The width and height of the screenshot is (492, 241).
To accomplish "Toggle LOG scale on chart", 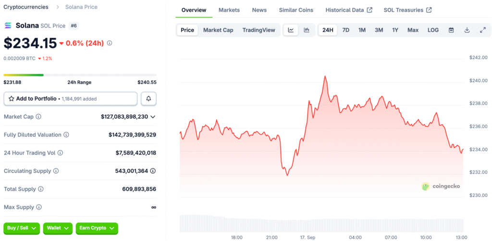I will click(x=433, y=30).
